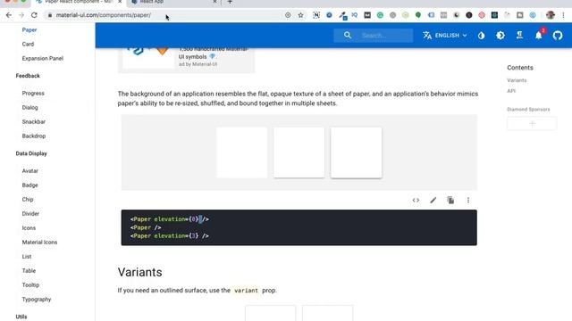Click the 'ad by Material-UI' text
This screenshot has height=321, width=572.
(x=198, y=64)
